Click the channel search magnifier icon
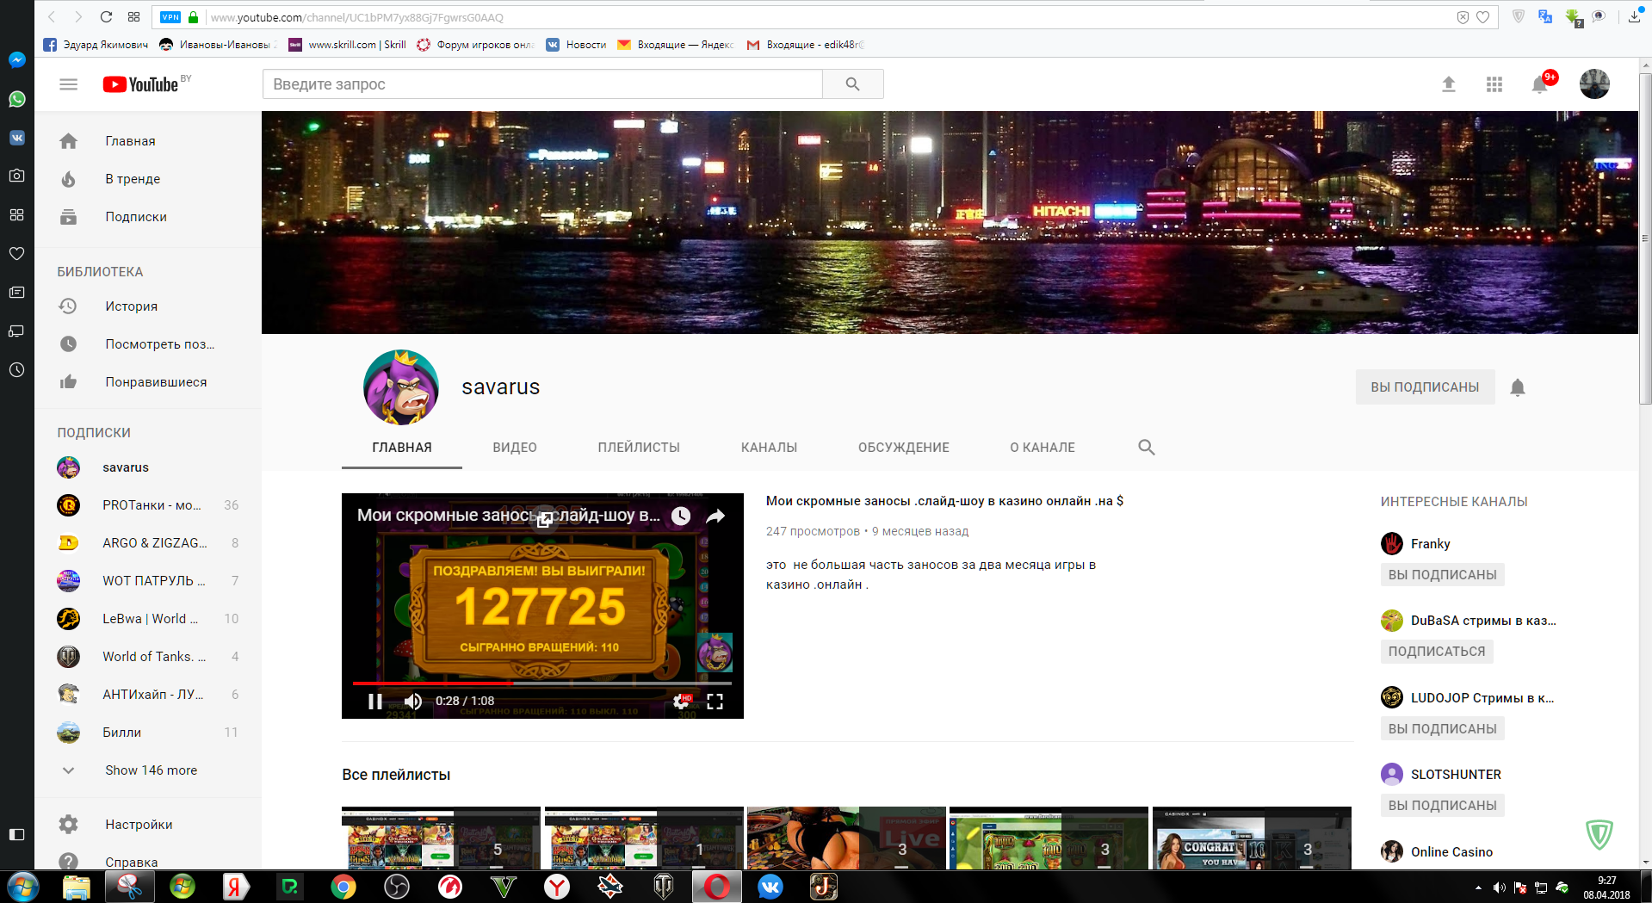Viewport: 1652px width, 903px height. pos(1146,448)
